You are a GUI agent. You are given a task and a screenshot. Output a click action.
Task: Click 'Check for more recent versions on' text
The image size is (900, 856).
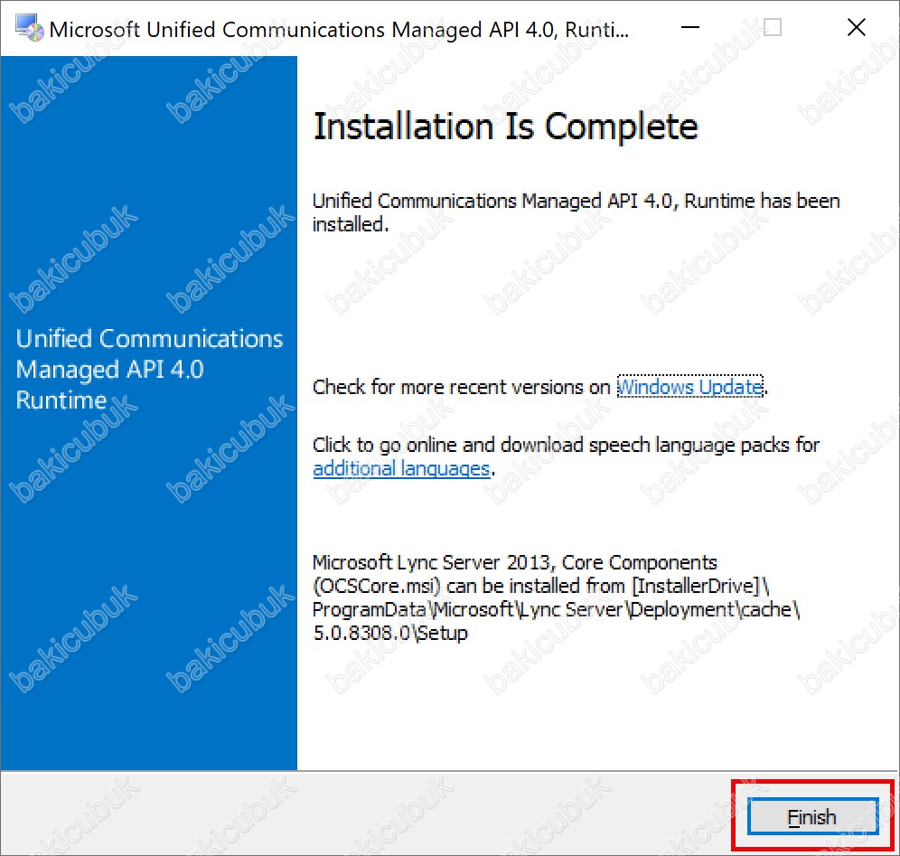462,387
